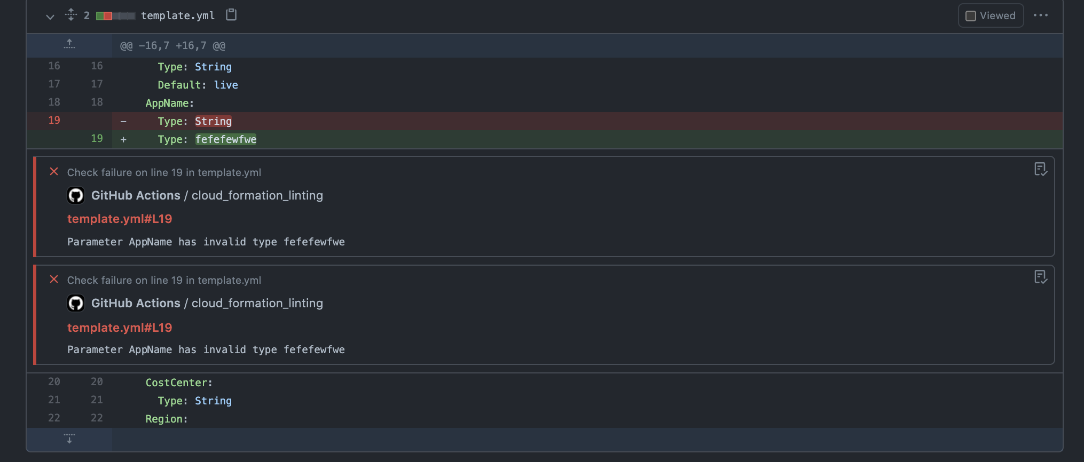1084x462 pixels.
Task: Click the first annotation's feedback icon
Action: pyautogui.click(x=1040, y=170)
